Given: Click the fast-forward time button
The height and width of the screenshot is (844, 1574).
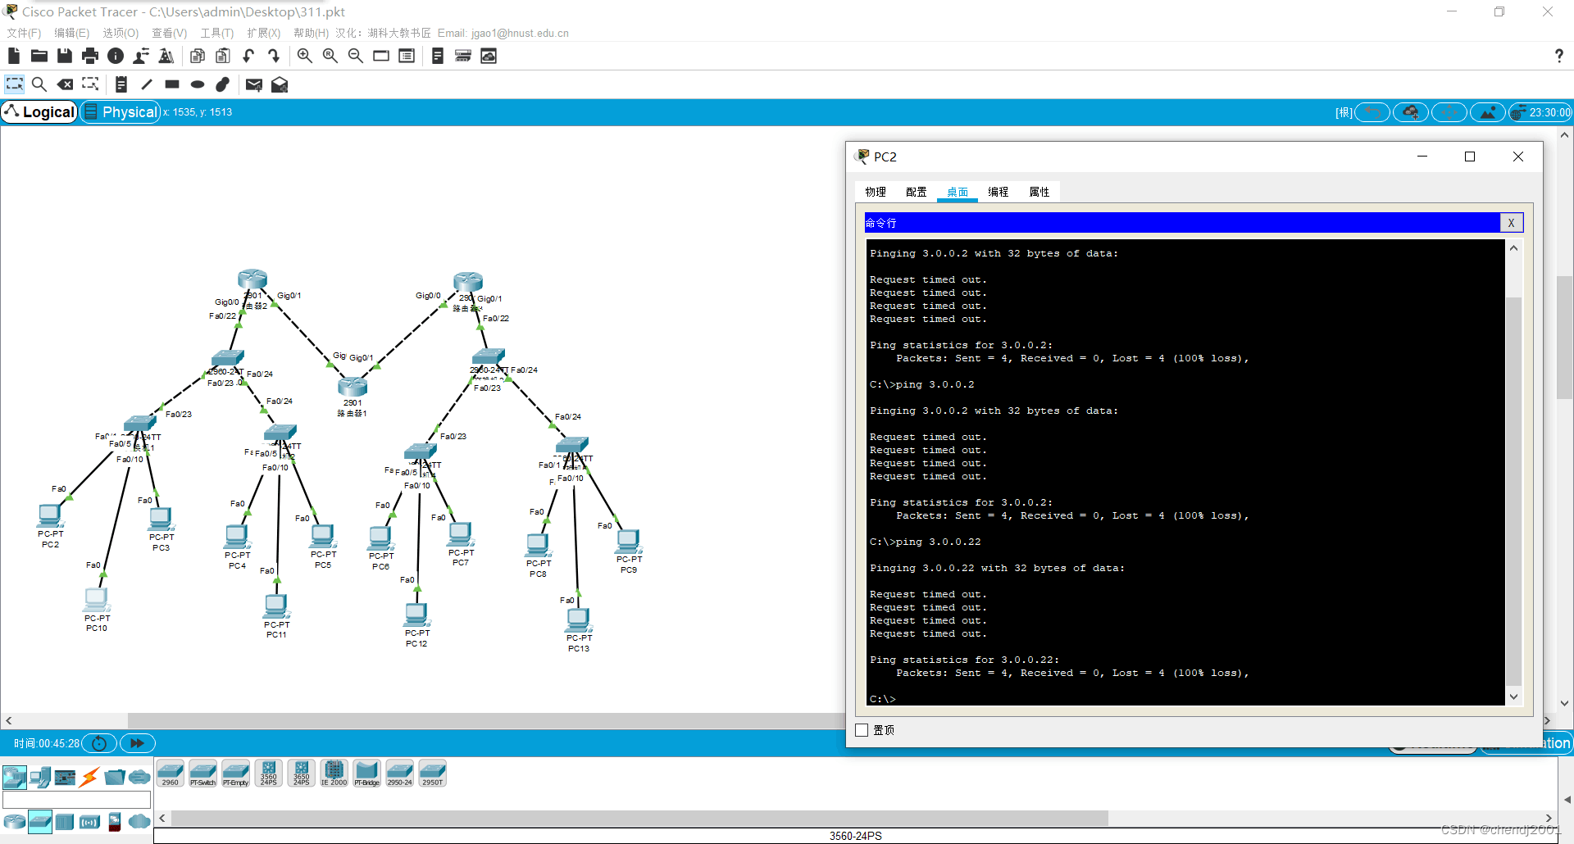Looking at the screenshot, I should [137, 743].
